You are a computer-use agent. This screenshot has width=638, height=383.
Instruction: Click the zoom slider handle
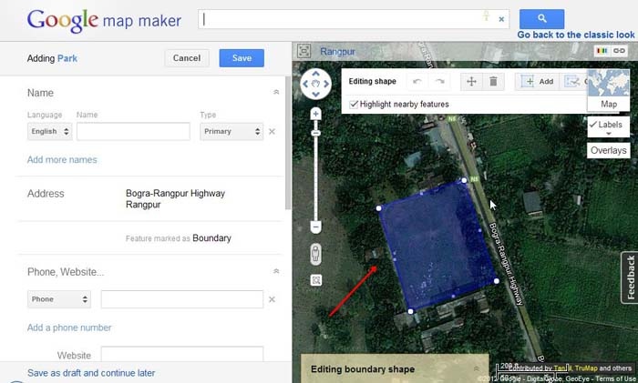coord(315,133)
